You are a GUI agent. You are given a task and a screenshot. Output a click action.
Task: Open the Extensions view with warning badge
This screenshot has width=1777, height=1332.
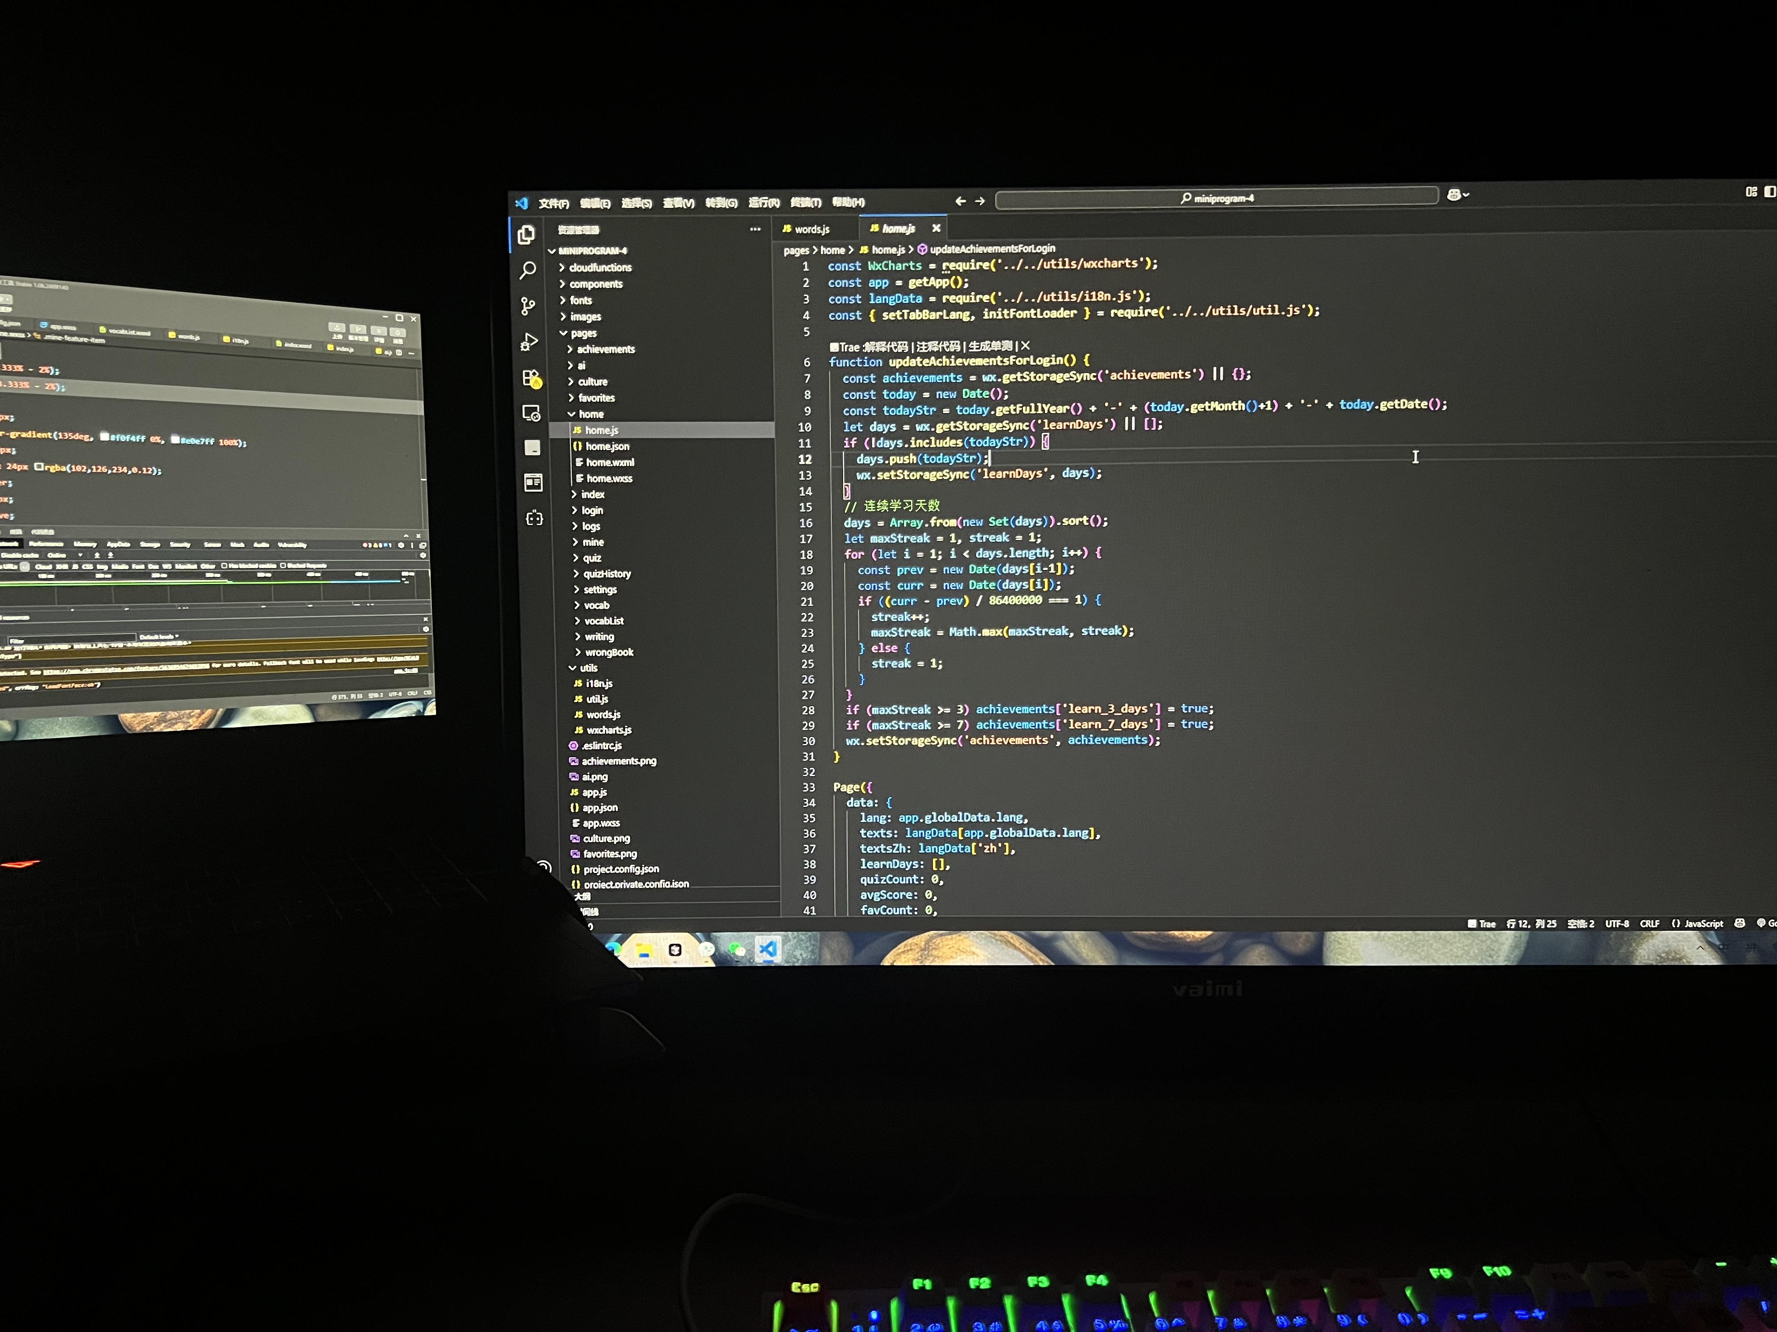(x=531, y=378)
